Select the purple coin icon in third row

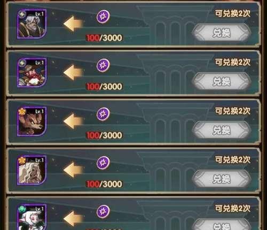tap(103, 114)
